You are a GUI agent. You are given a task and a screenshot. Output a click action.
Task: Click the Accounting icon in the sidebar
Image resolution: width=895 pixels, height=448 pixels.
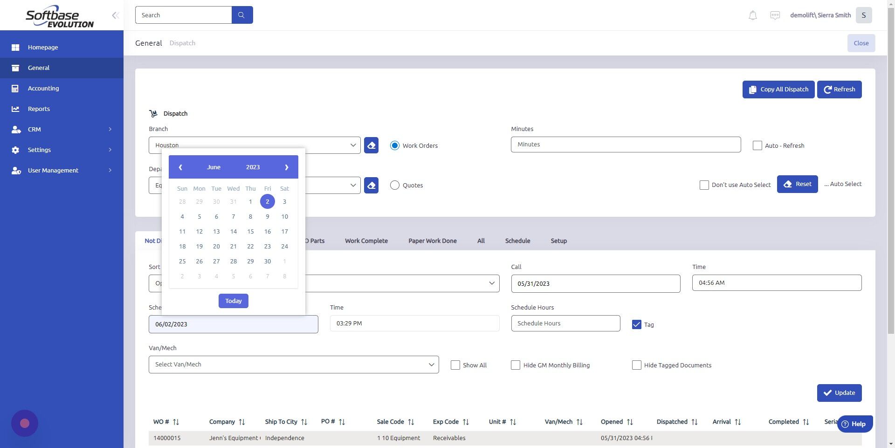pos(15,88)
